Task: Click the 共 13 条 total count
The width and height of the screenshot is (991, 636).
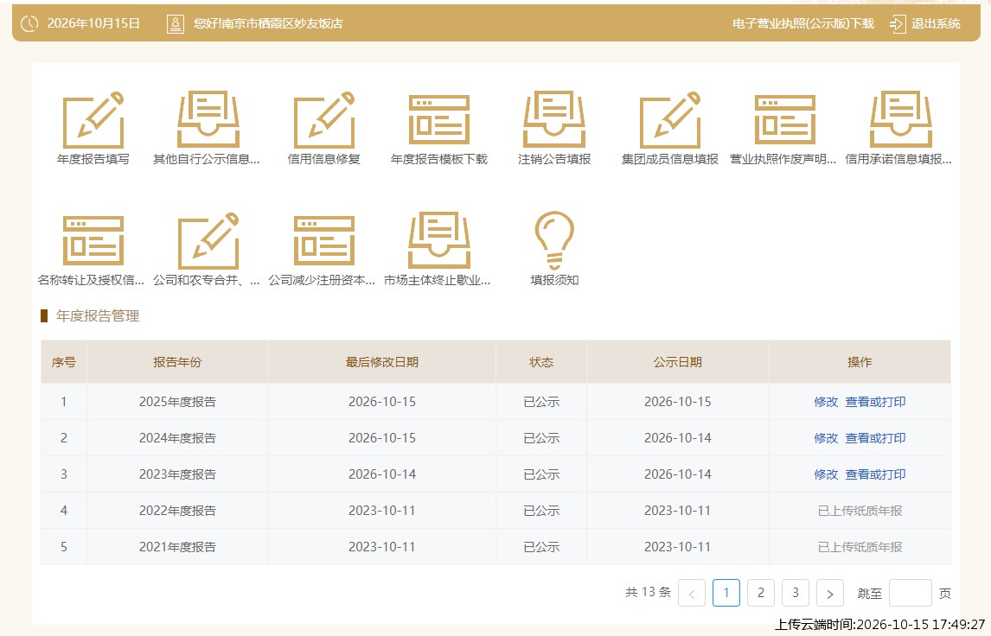Action: (x=648, y=593)
